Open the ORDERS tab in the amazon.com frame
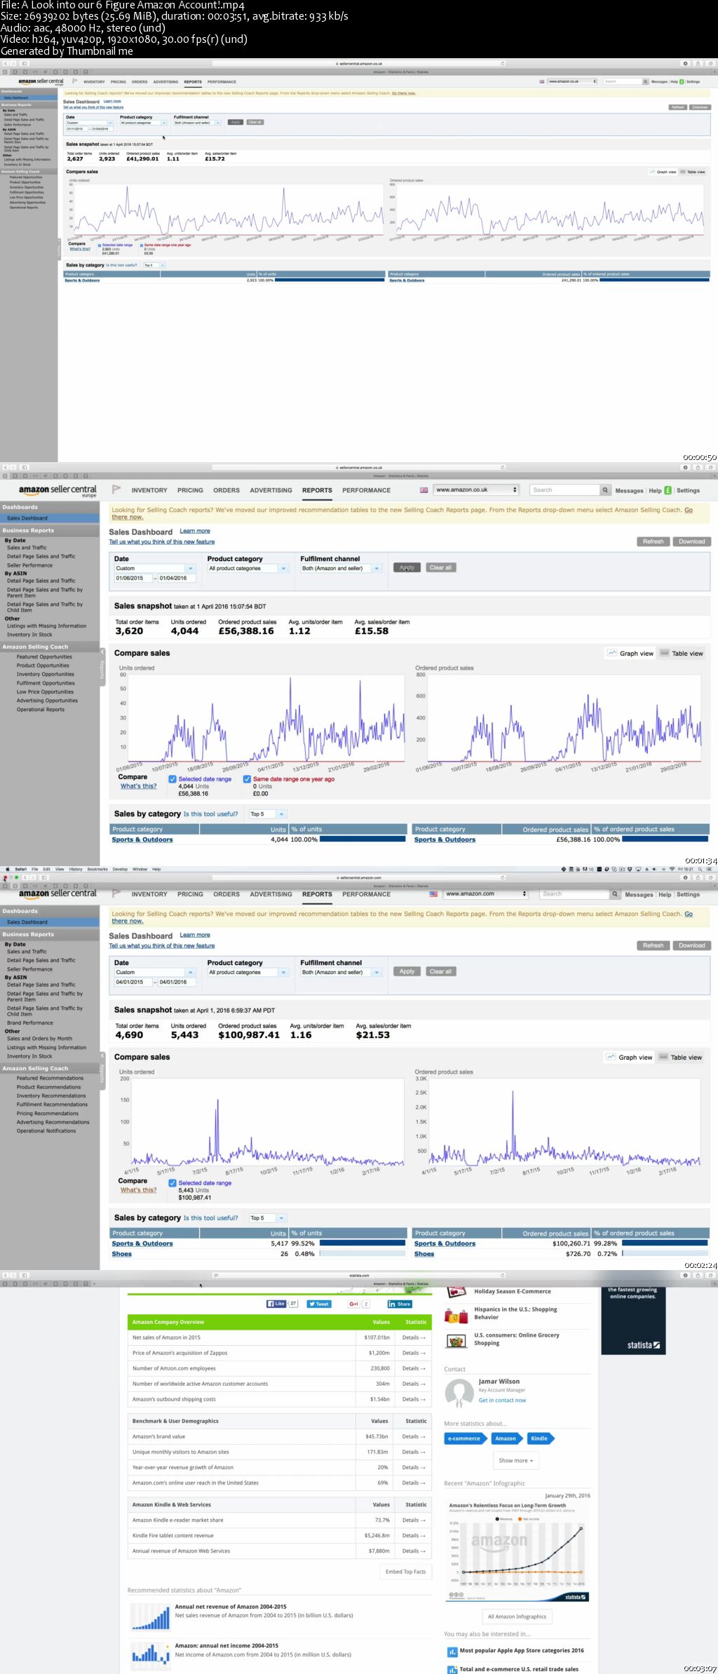This screenshot has width=718, height=1674. pyautogui.click(x=226, y=894)
